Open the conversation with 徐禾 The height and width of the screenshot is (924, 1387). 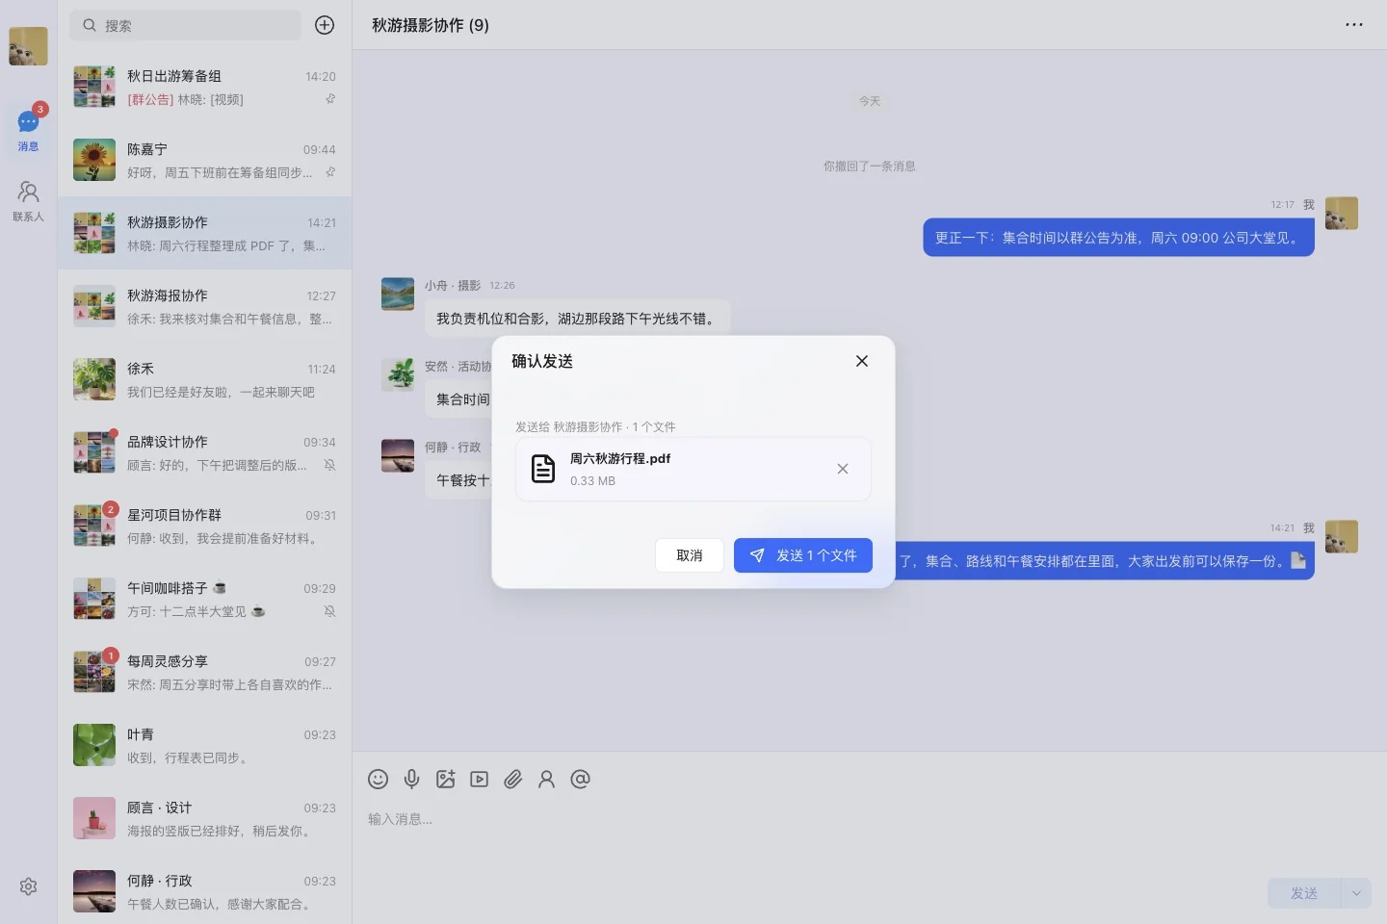[204, 379]
